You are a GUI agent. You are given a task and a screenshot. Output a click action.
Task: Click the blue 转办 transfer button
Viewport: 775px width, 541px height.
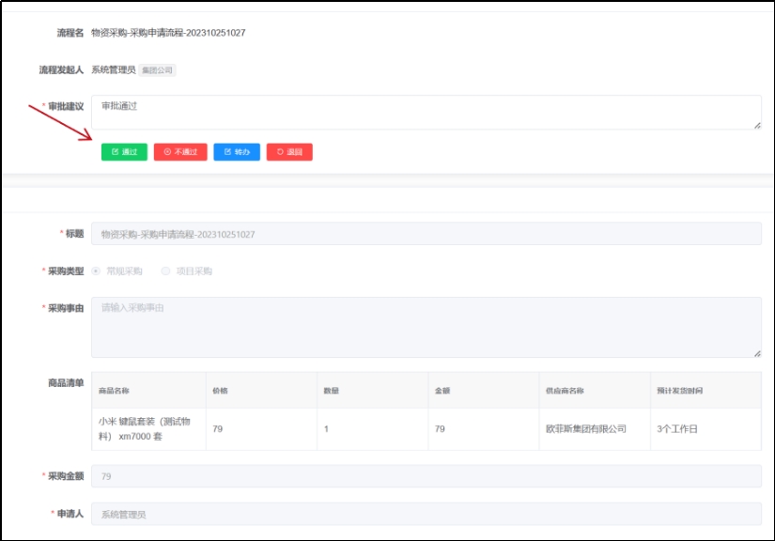[237, 152]
